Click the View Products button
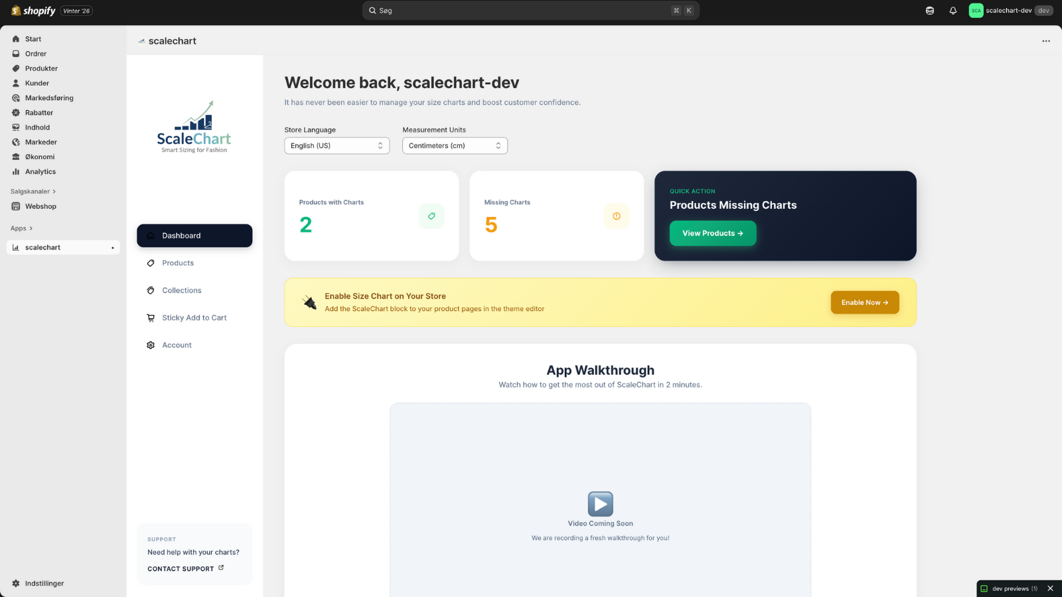This screenshot has width=1062, height=597. coord(713,233)
